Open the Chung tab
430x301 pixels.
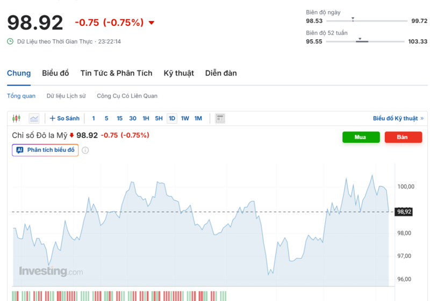click(19, 73)
